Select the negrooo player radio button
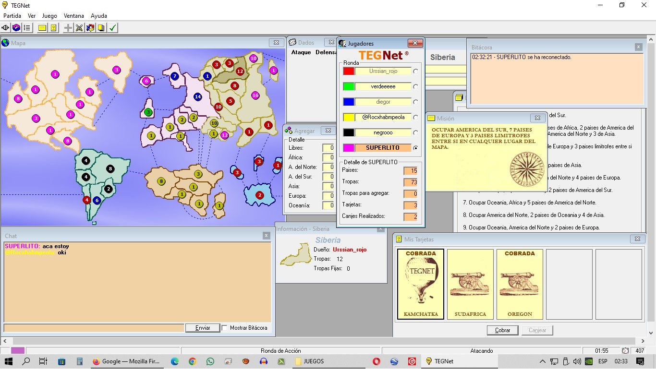 [415, 132]
